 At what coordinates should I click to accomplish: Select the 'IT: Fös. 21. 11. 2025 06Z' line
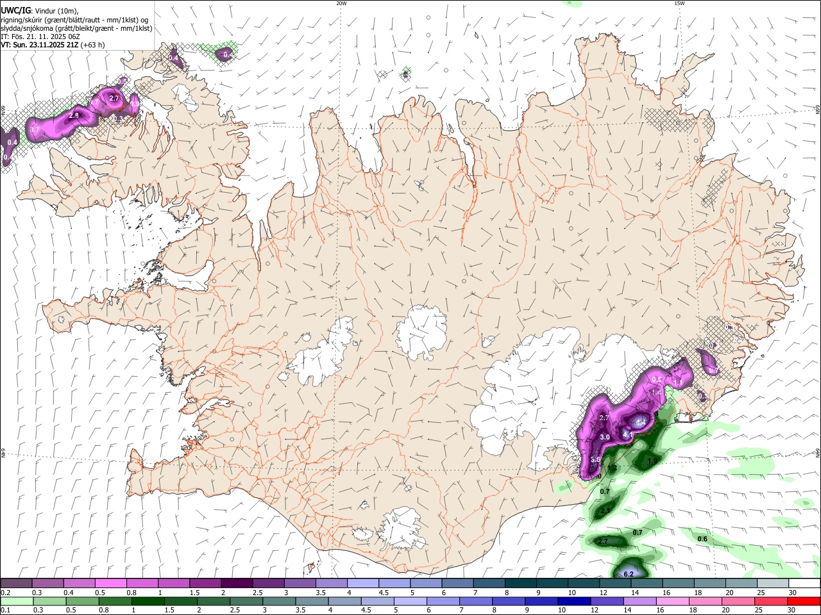[x=40, y=37]
